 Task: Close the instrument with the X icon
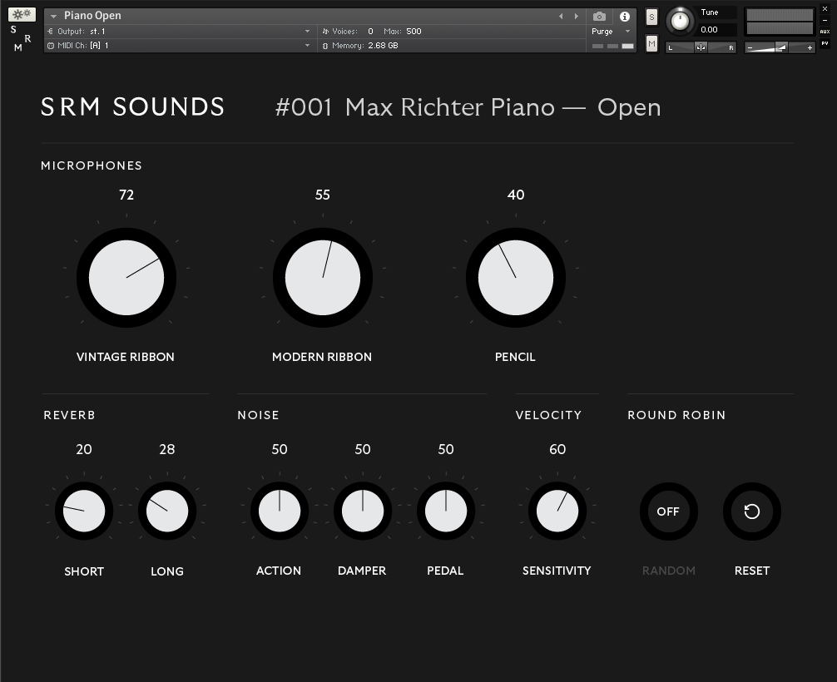[x=825, y=9]
